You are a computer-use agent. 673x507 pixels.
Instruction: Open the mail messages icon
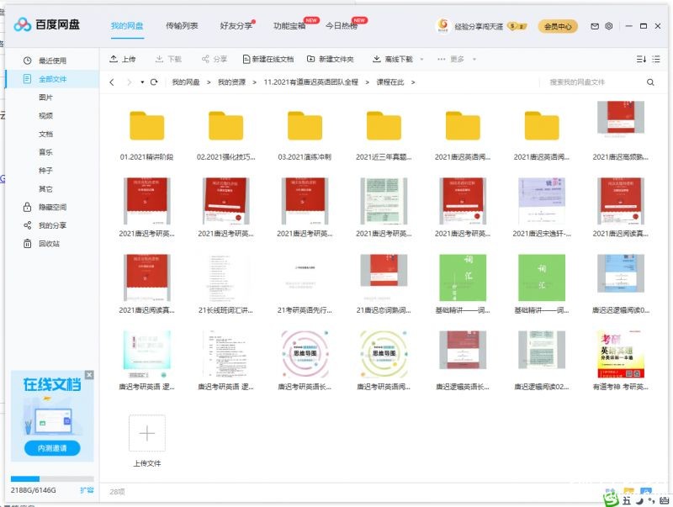(595, 26)
